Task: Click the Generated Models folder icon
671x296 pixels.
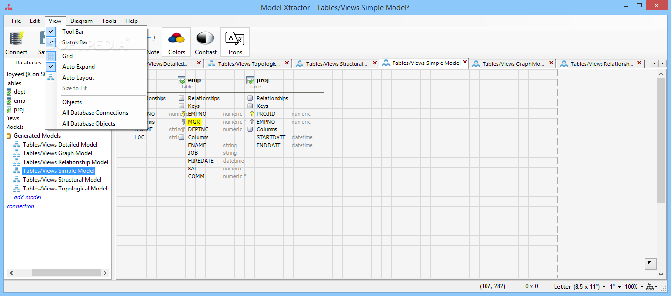Action: [9, 136]
